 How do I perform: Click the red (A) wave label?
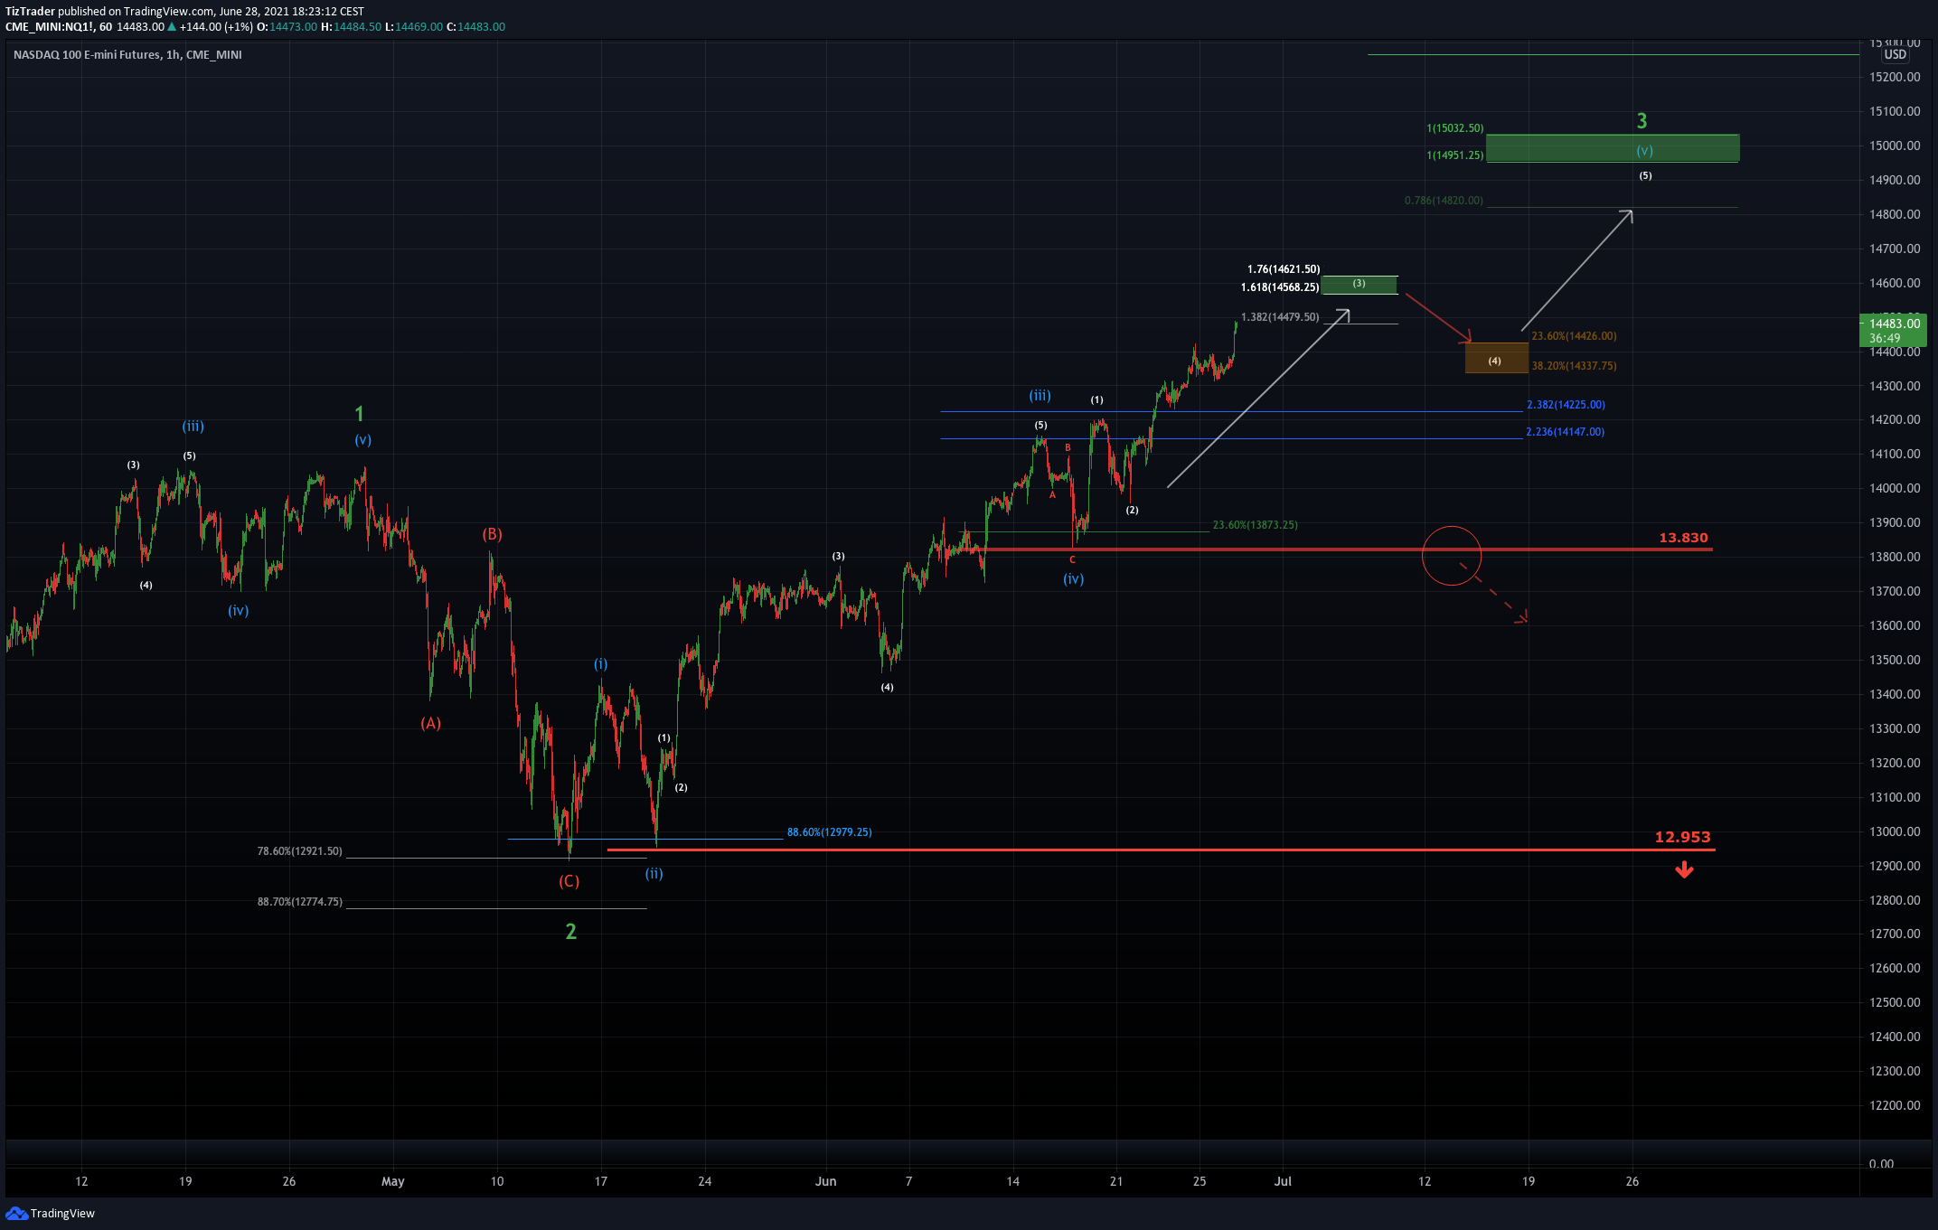(x=430, y=723)
